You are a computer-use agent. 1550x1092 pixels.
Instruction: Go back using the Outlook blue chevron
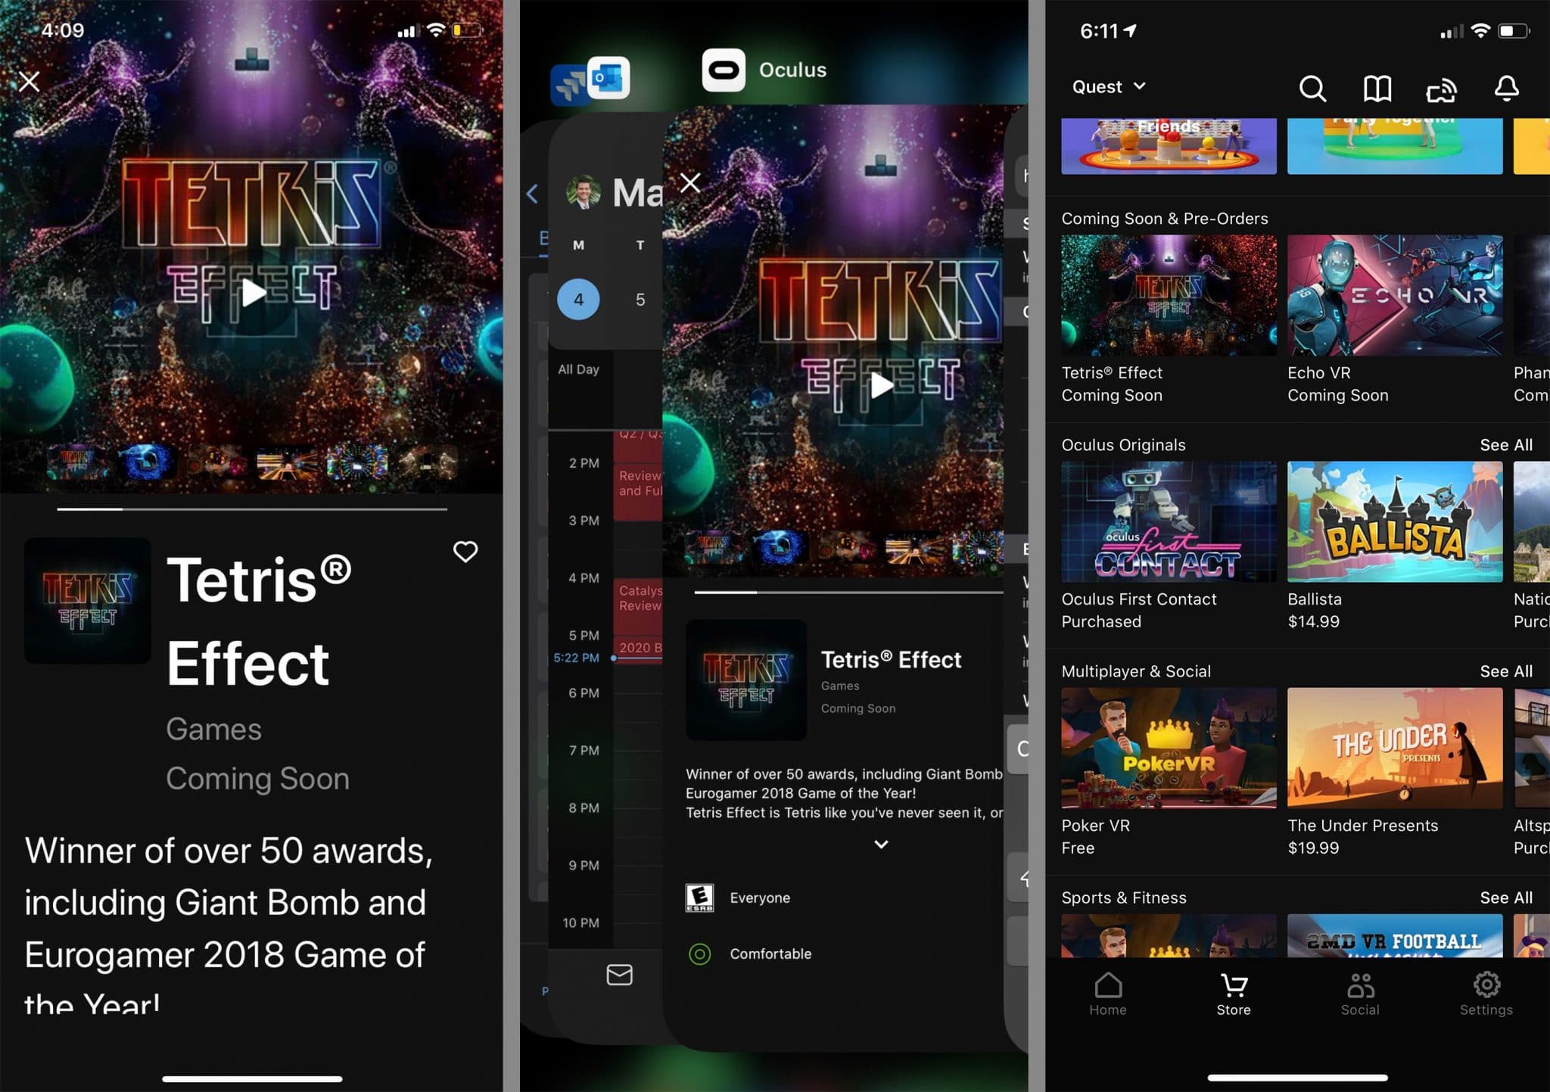tap(532, 194)
